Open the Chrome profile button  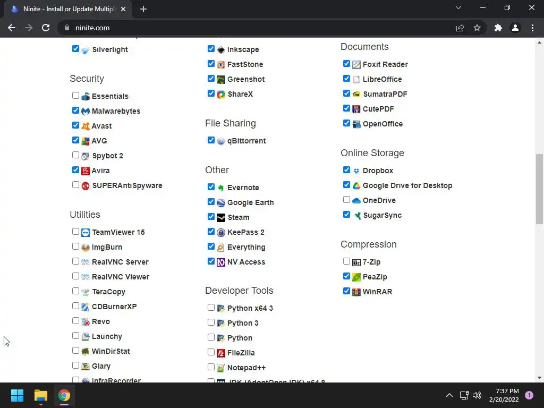click(x=515, y=28)
